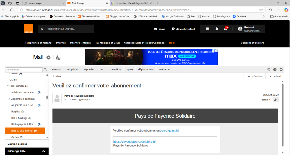The width and height of the screenshot is (290, 155).
Task: Collapse the PDFSolidaire folder tree
Action: (8, 86)
